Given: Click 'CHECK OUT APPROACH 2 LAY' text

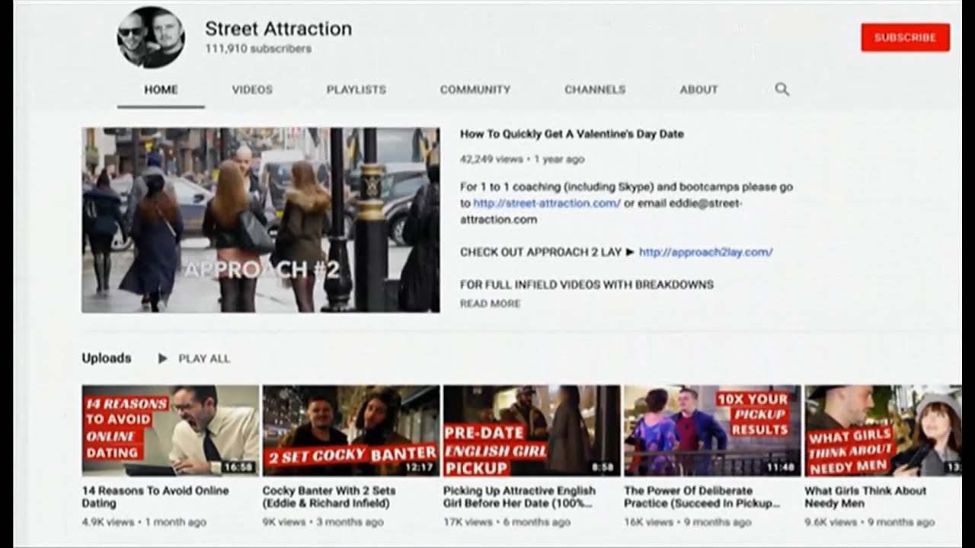Looking at the screenshot, I should click(x=541, y=252).
